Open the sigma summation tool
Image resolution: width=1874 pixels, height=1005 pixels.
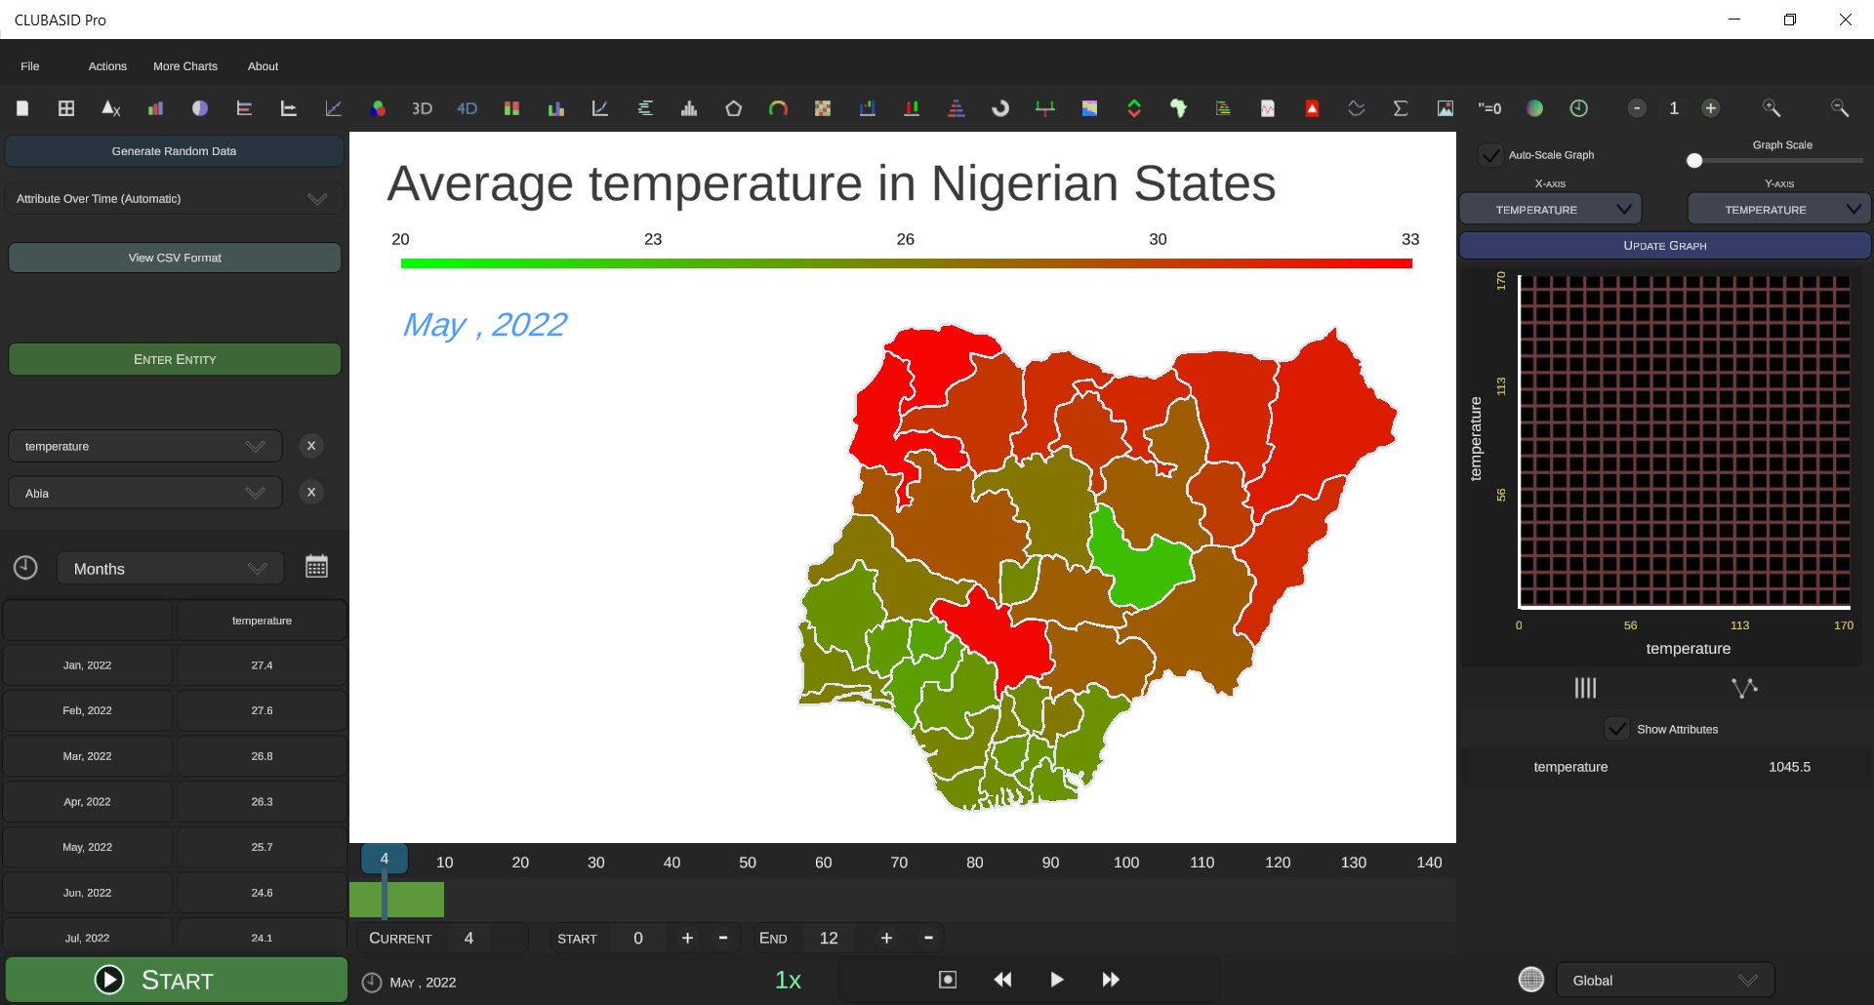tap(1401, 108)
